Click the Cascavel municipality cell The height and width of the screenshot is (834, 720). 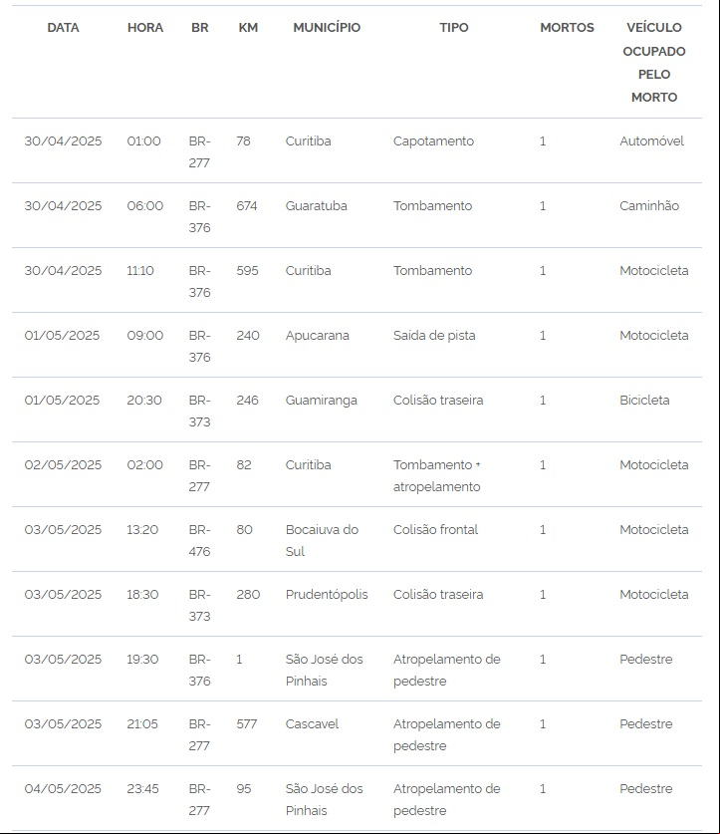(312, 724)
